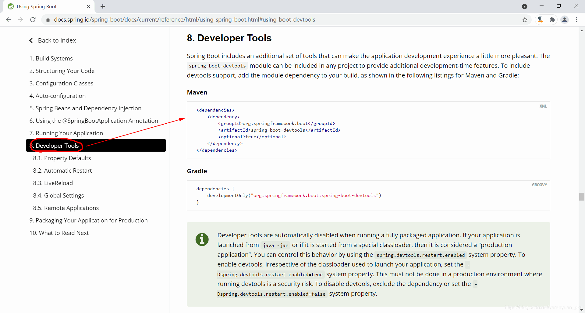Click the Back to index chevron icon
Viewport: 585px width, 313px height.
point(31,40)
